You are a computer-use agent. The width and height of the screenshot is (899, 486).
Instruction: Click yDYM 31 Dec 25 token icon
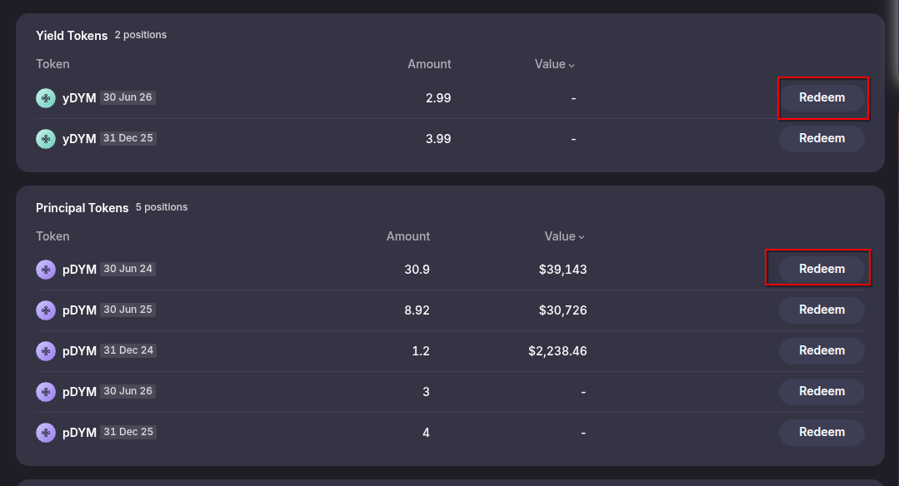point(46,139)
